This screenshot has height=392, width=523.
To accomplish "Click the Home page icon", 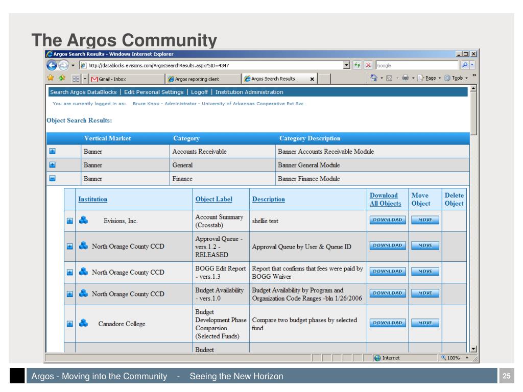I will tap(373, 78).
